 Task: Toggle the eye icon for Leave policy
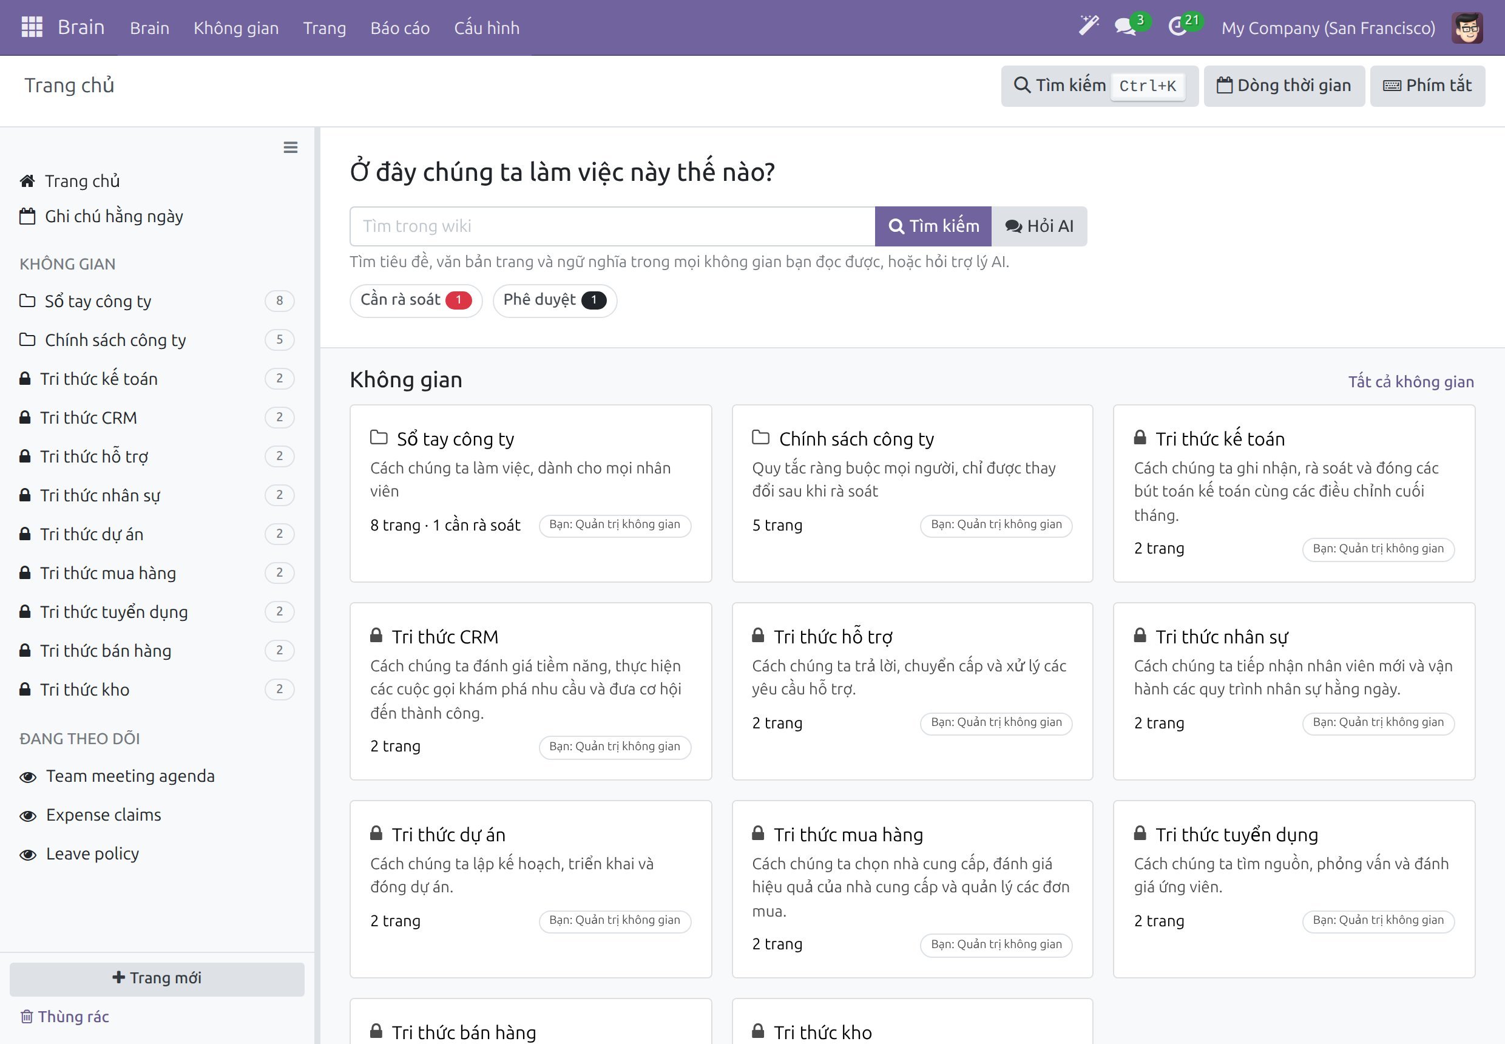coord(28,855)
